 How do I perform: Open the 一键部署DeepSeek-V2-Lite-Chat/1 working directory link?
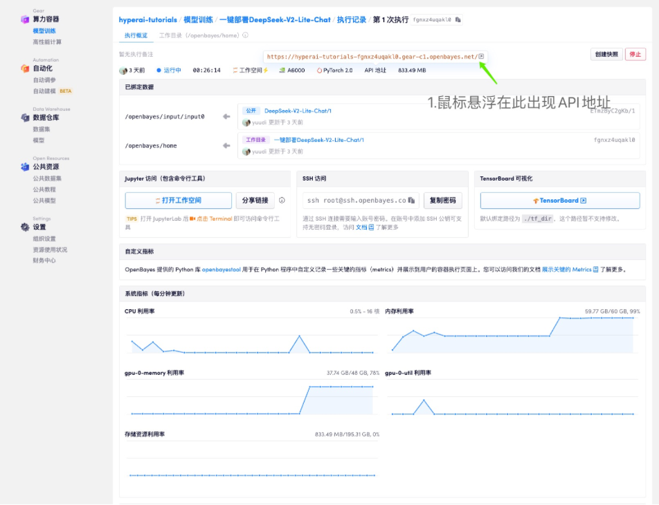click(319, 140)
